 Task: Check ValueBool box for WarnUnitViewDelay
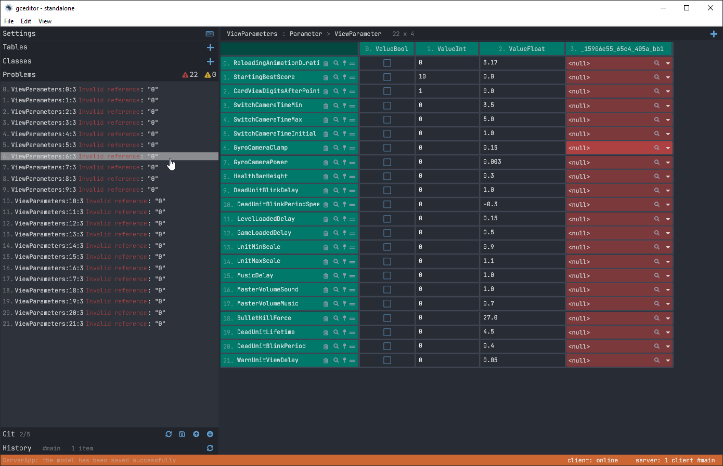pos(387,360)
